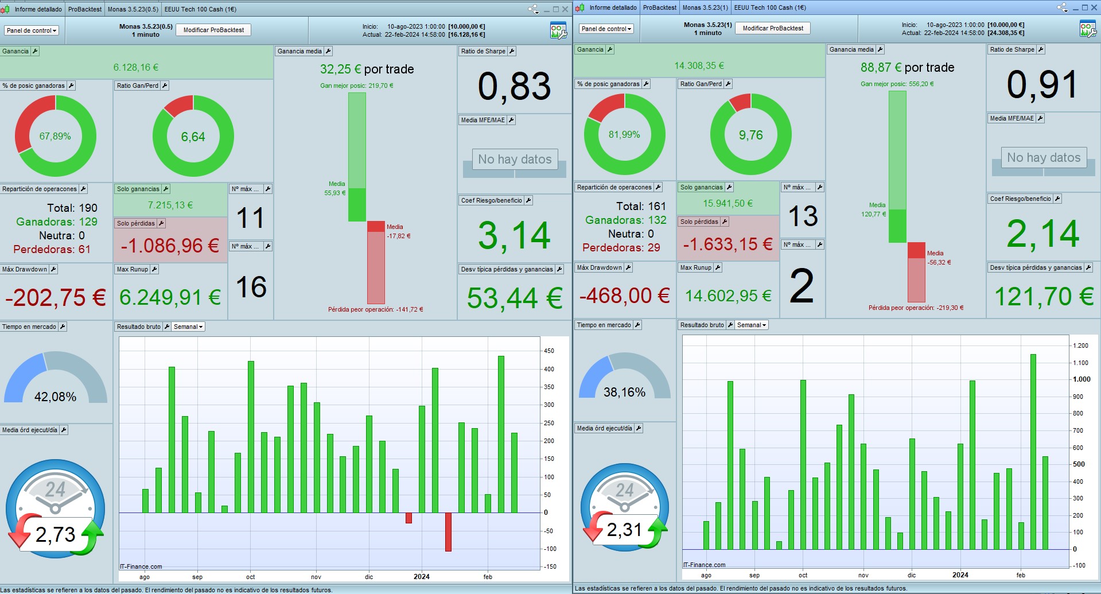Open Media MFE/MAE wrench settings in Monas 3.5.23(0.5) window
This screenshot has height=594, width=1101.
pyautogui.click(x=511, y=120)
